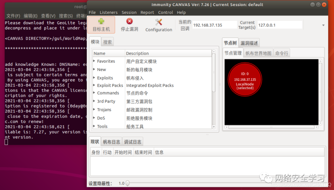Switch to the 调试日志 tab
The width and height of the screenshot is (334, 190).
pos(132,142)
